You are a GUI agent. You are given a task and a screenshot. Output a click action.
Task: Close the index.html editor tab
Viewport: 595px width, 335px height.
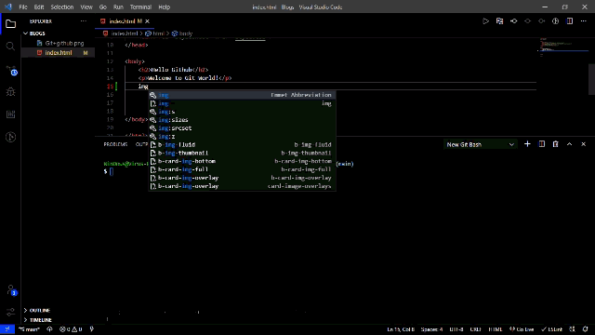(x=147, y=21)
